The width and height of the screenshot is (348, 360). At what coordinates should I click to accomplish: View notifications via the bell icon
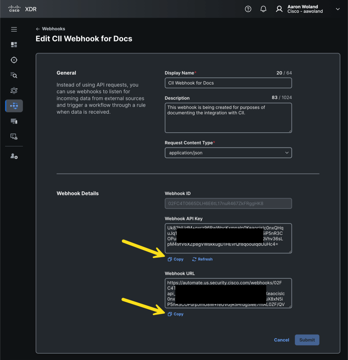(263, 9)
